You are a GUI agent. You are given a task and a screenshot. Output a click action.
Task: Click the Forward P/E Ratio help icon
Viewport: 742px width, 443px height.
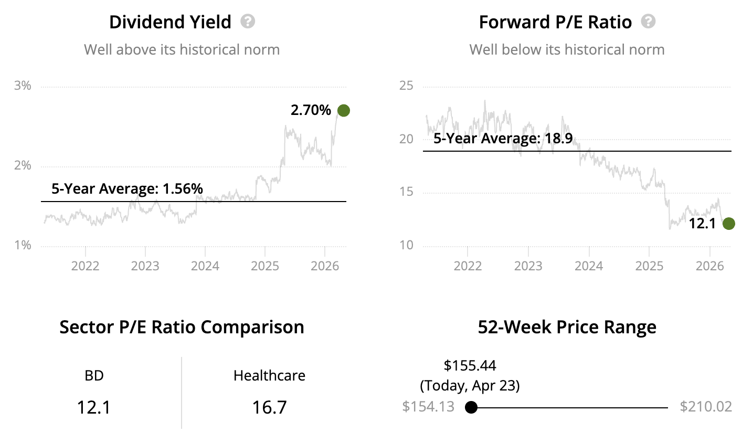coord(649,22)
